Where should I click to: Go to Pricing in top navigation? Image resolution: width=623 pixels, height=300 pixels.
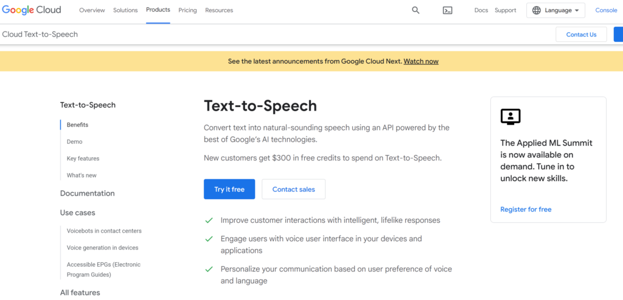point(187,10)
